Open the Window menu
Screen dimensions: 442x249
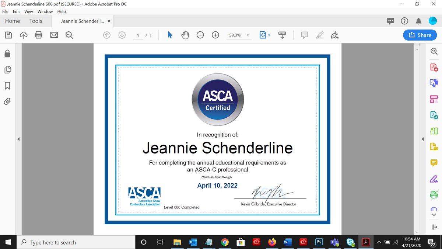point(45,11)
